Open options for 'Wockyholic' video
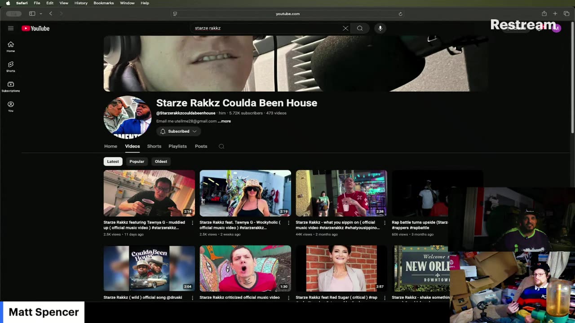This screenshot has width=575, height=323. [289, 223]
